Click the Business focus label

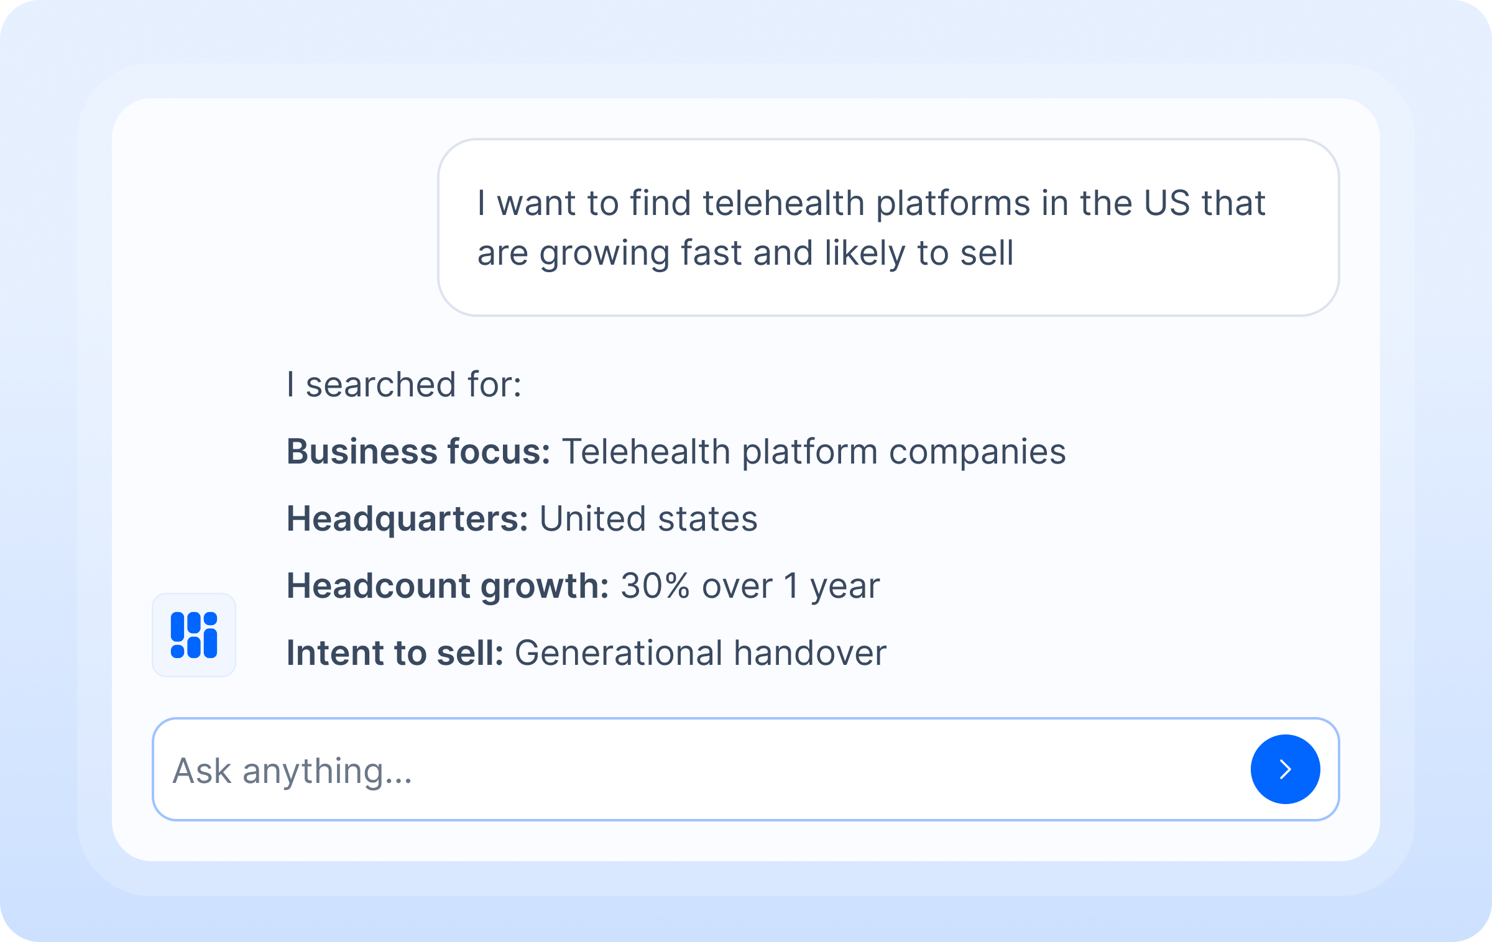pos(418,452)
